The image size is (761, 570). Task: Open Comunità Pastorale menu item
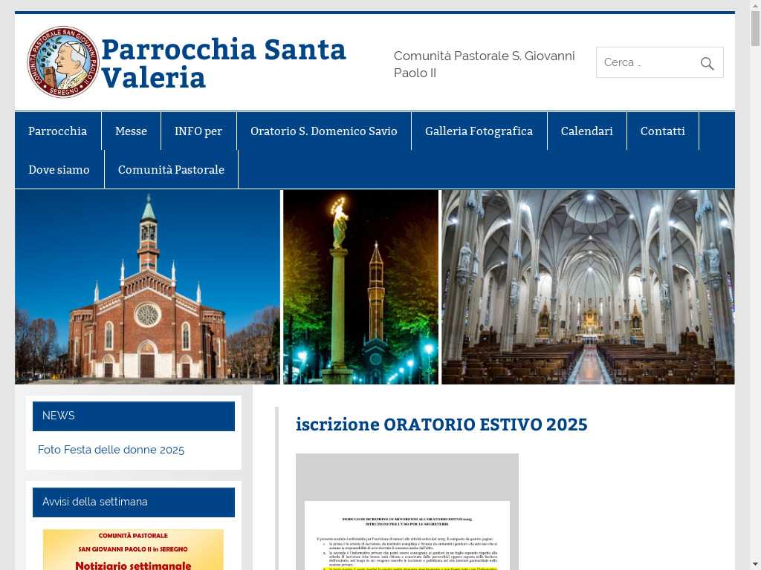(172, 170)
